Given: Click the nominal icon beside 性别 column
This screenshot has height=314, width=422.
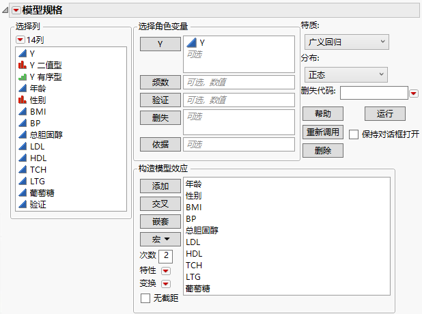Looking at the screenshot, I should coord(23,100).
